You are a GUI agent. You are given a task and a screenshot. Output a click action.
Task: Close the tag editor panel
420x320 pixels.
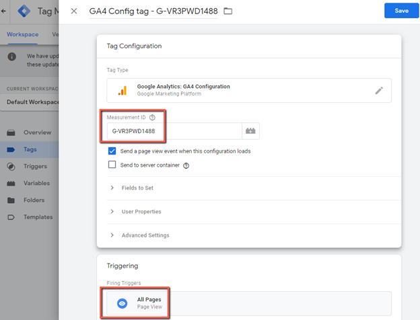(74, 11)
